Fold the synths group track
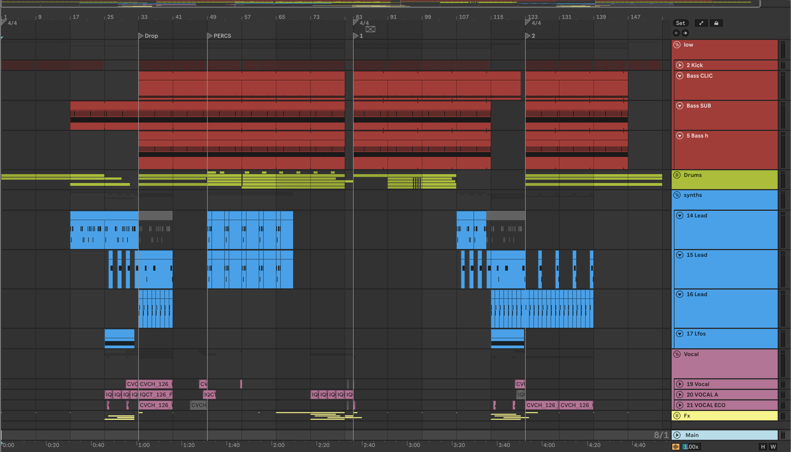791x452 pixels. point(677,195)
